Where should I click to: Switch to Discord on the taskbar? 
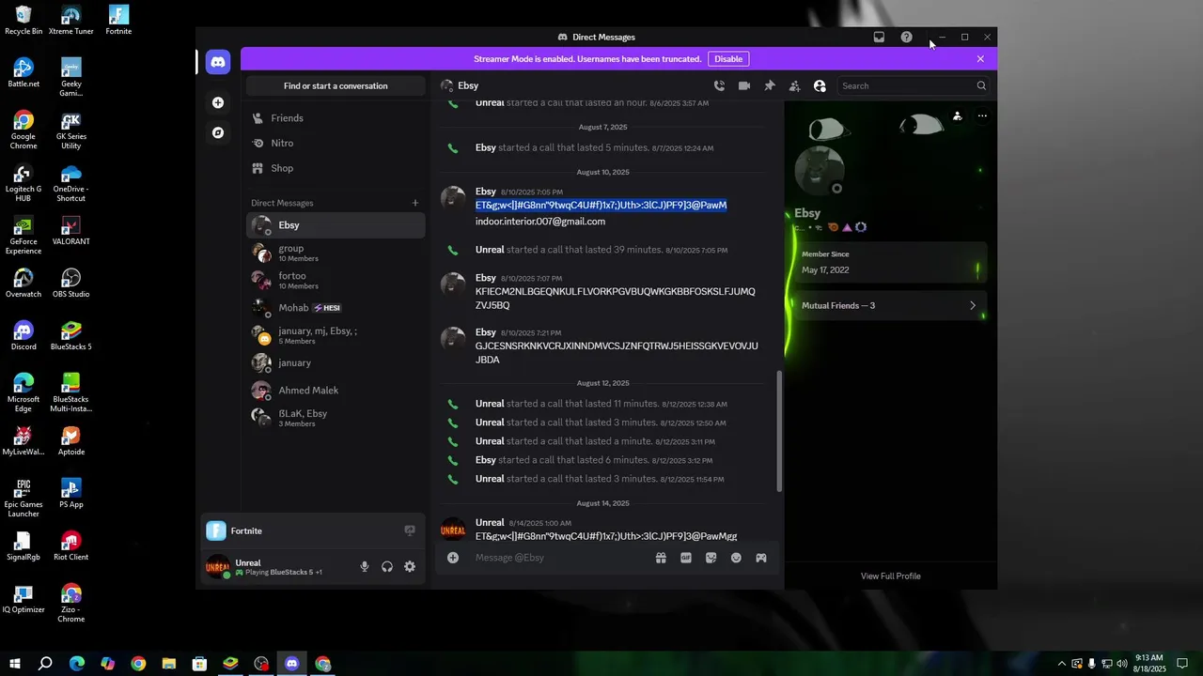coord(291,664)
